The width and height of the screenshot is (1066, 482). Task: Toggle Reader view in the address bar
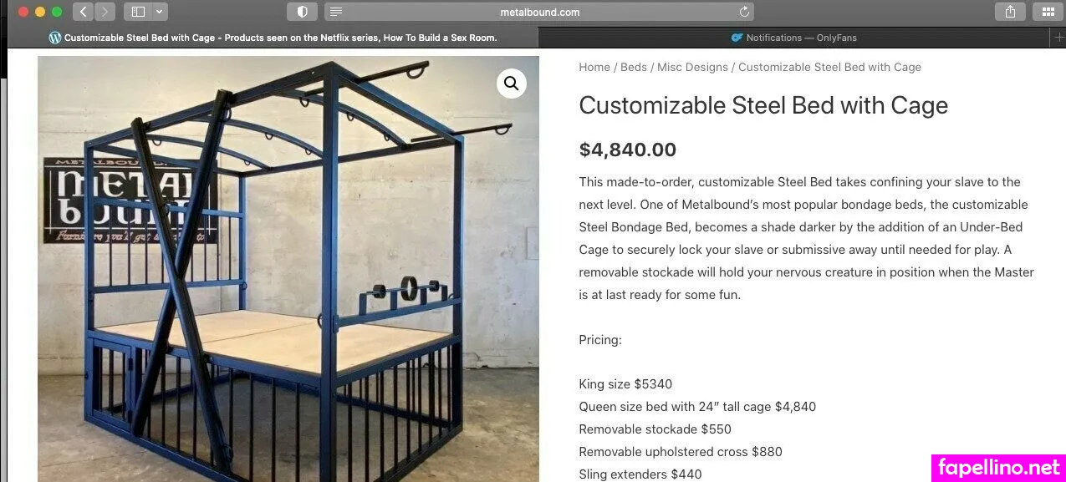tap(335, 12)
